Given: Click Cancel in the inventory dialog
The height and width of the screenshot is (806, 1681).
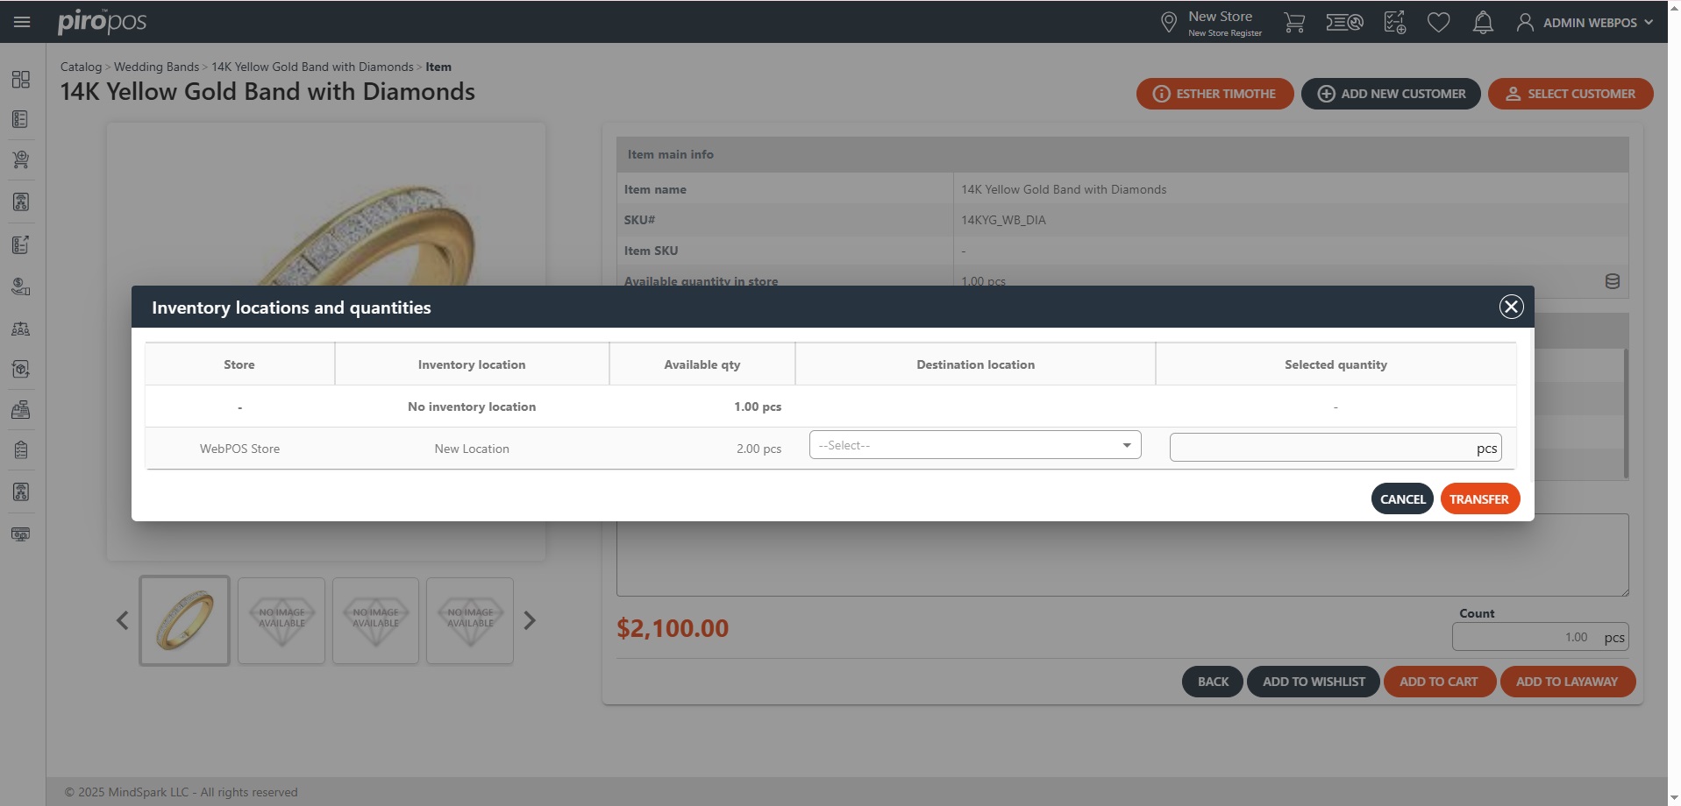Looking at the screenshot, I should (1402, 499).
